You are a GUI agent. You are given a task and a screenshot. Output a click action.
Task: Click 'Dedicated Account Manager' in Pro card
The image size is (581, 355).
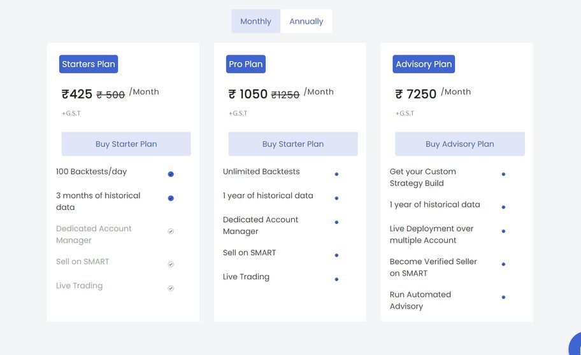click(x=261, y=225)
